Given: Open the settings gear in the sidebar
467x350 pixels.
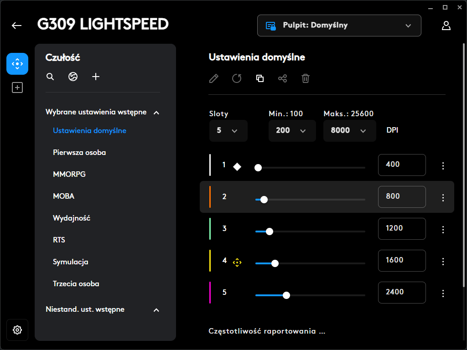Looking at the screenshot, I should pos(17,330).
